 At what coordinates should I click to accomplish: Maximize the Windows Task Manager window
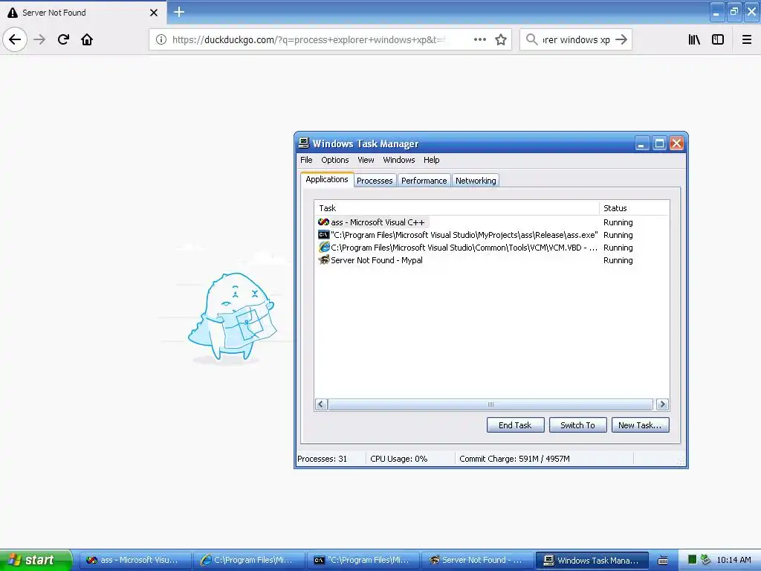point(659,143)
